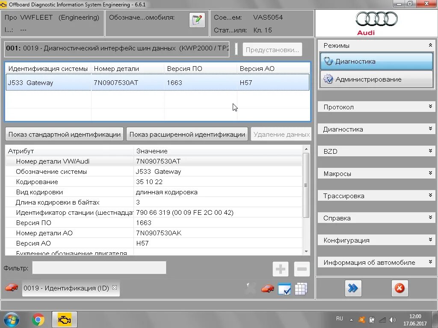Viewport: 438px width, 328px height.
Task: Select Длина кодировки в байтах row
Action: click(154, 202)
